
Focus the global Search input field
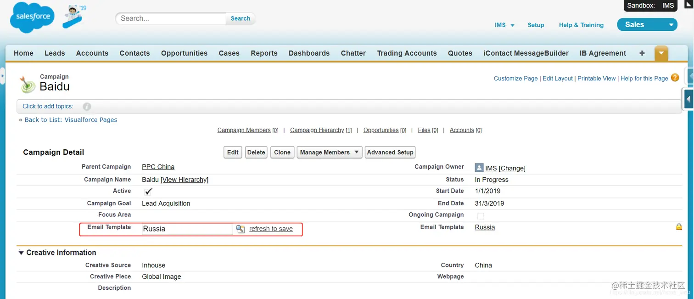(171, 18)
